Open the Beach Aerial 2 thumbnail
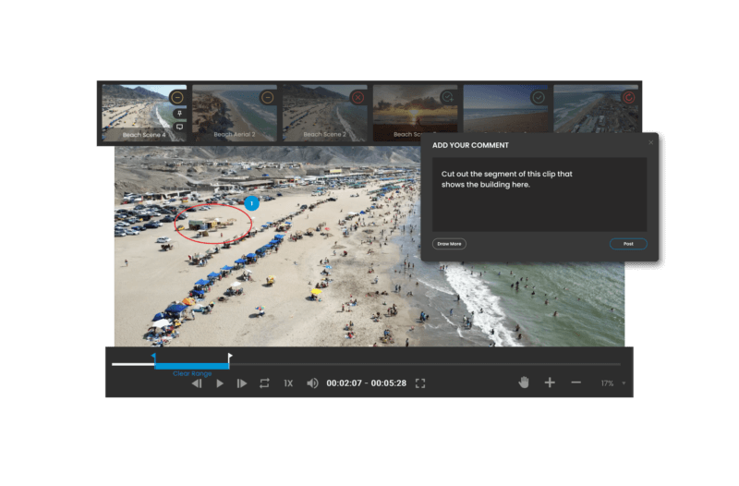This screenshot has width=739, height=486. pos(235,113)
